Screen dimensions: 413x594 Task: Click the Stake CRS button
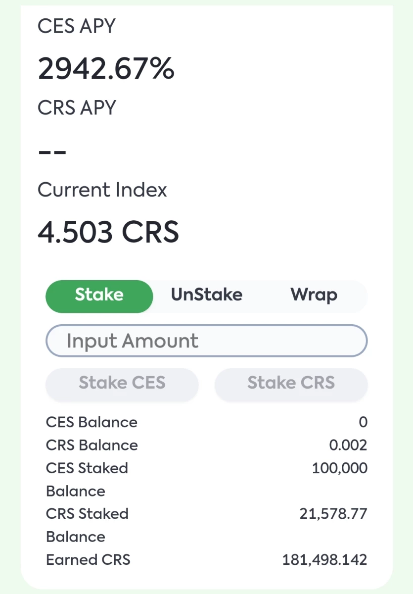[291, 384]
